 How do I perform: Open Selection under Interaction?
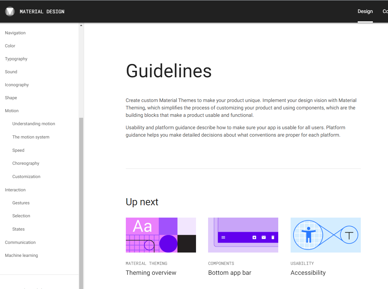click(x=21, y=216)
